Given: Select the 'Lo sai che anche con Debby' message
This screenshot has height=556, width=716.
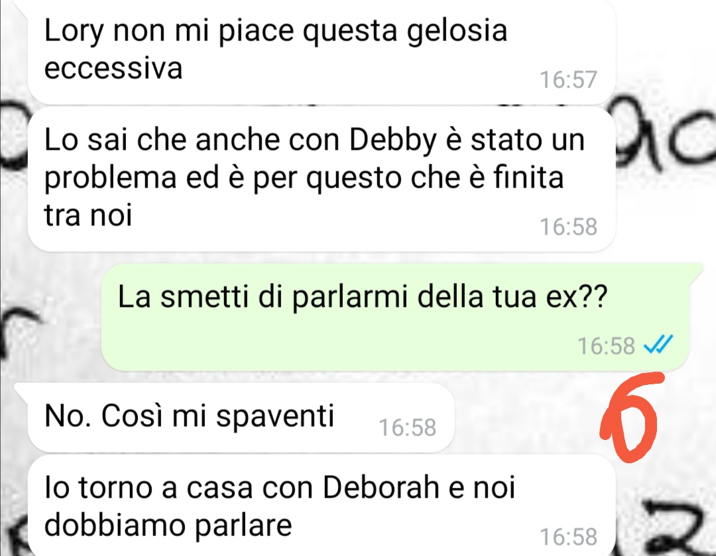Looking at the screenshot, I should click(322, 180).
